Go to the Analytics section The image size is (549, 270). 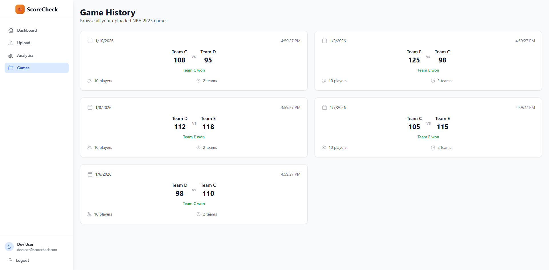tap(25, 55)
